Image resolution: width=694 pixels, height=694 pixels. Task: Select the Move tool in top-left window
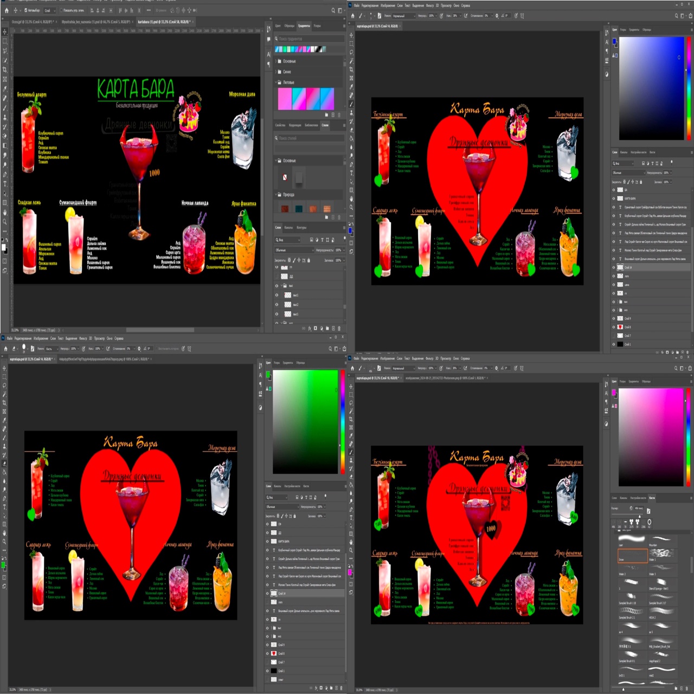coord(5,32)
